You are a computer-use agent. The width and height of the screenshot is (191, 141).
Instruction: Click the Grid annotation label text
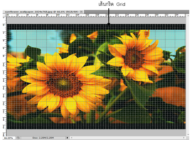(112, 5)
